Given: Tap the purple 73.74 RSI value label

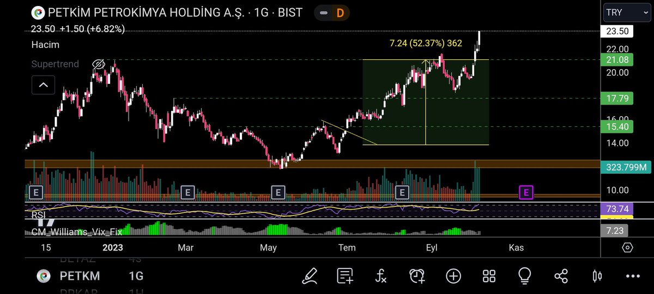Looking at the screenshot, I should pyautogui.click(x=617, y=209).
